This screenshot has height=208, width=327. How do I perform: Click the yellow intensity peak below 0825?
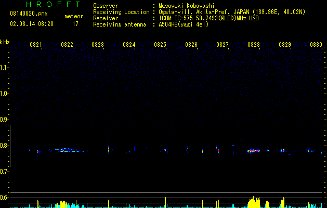coord(165,202)
